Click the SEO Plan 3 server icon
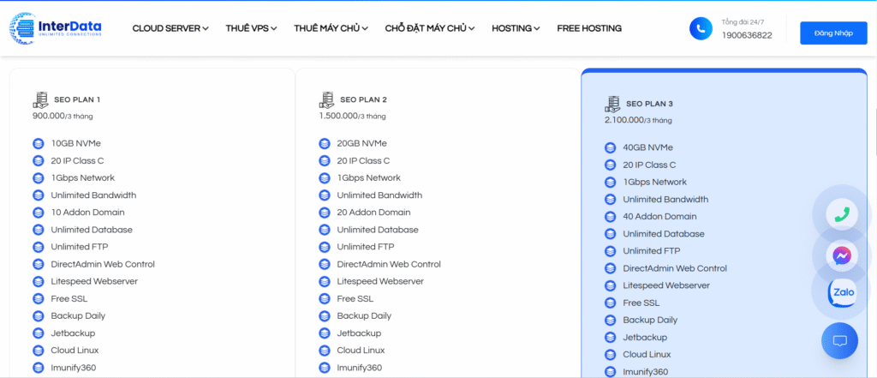 click(612, 104)
